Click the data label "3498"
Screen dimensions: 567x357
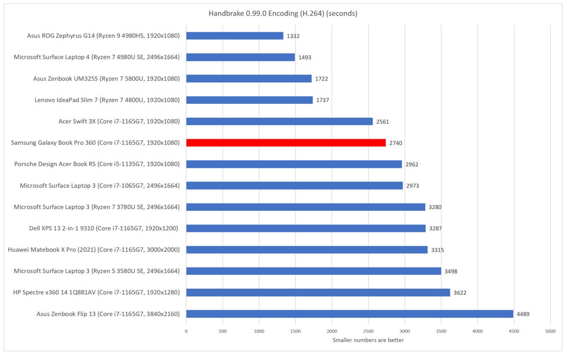(451, 272)
